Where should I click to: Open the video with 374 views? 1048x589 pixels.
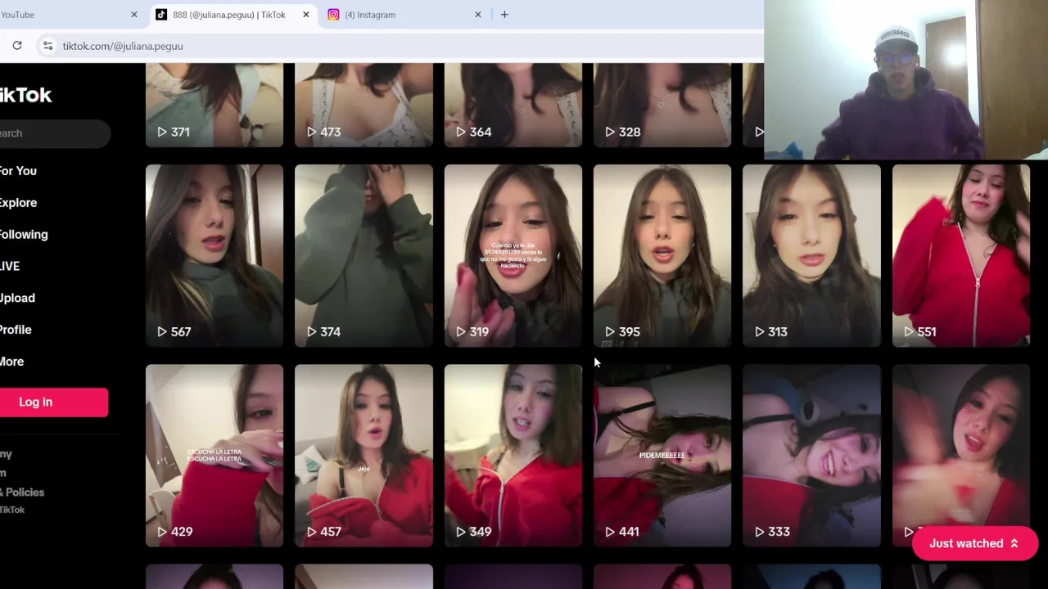(364, 256)
